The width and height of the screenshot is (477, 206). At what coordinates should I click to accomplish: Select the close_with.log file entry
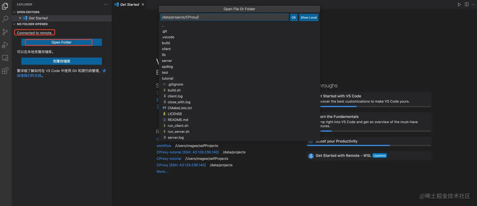coord(239,102)
